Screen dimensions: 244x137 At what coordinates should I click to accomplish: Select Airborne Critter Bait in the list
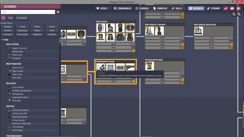pos(33,123)
